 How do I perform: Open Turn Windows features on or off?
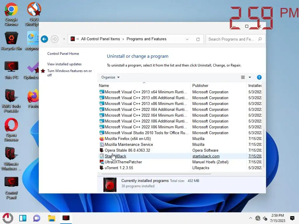(69, 73)
